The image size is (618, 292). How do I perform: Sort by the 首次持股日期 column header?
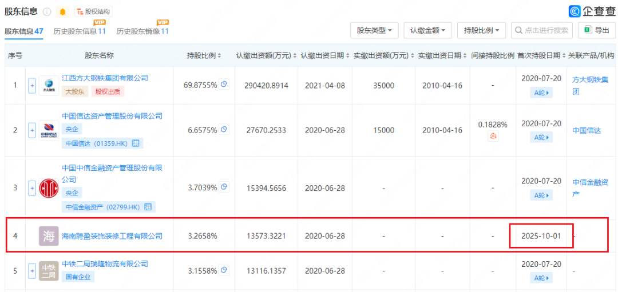coord(541,55)
